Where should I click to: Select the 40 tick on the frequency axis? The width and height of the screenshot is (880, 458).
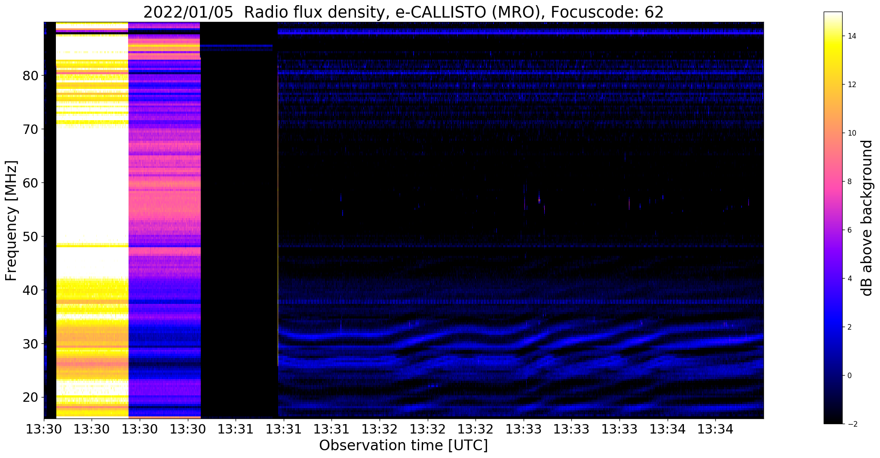[31, 291]
